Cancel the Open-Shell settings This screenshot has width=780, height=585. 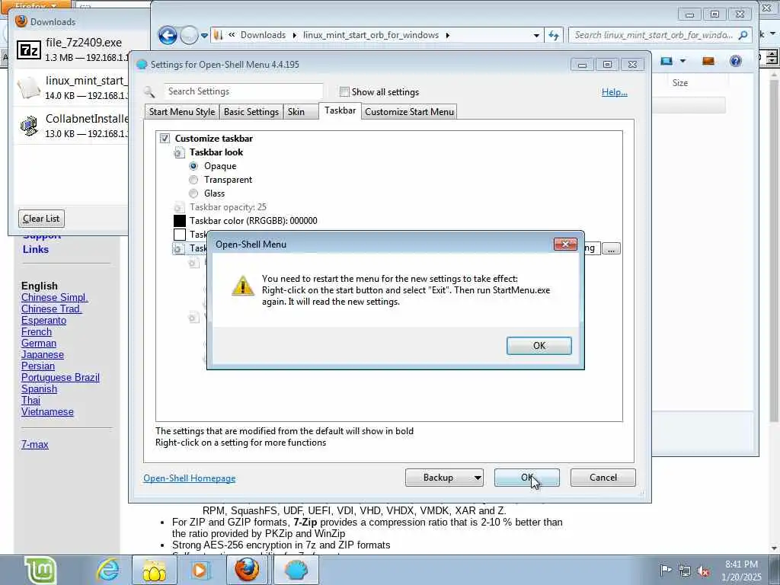pyautogui.click(x=603, y=478)
